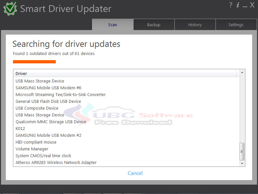Select System CMOS/real time clock
Viewport: 258px width, 194px height.
pyautogui.click(x=126, y=156)
